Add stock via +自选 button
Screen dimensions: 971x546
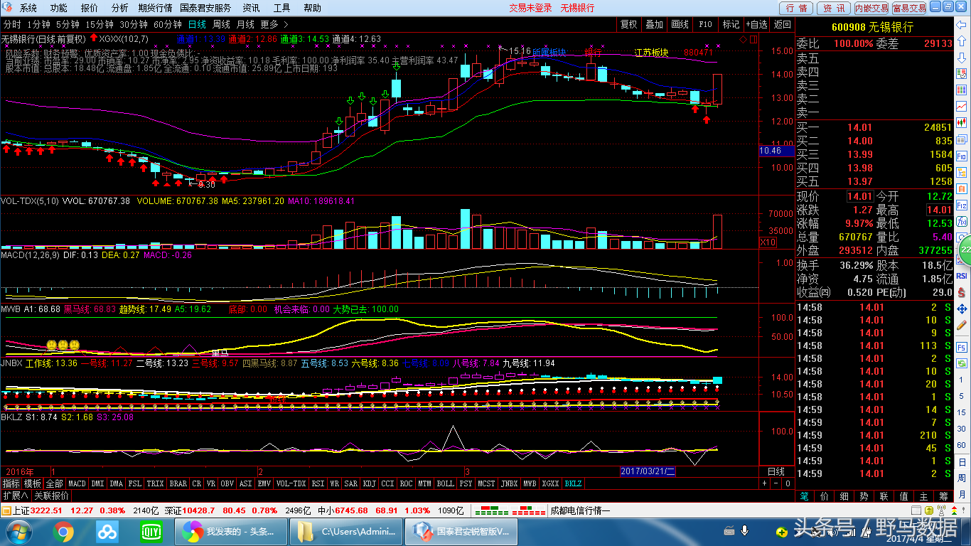pos(756,24)
